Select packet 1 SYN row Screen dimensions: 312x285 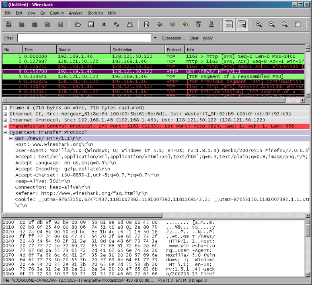154,57
